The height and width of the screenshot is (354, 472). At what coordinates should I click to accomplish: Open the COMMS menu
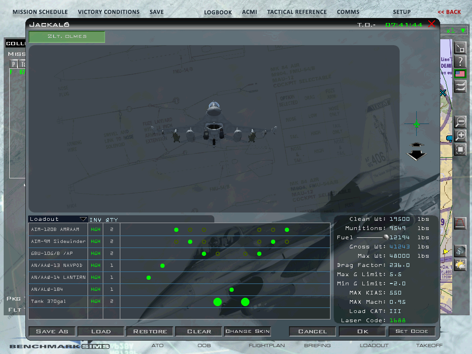[x=348, y=12]
